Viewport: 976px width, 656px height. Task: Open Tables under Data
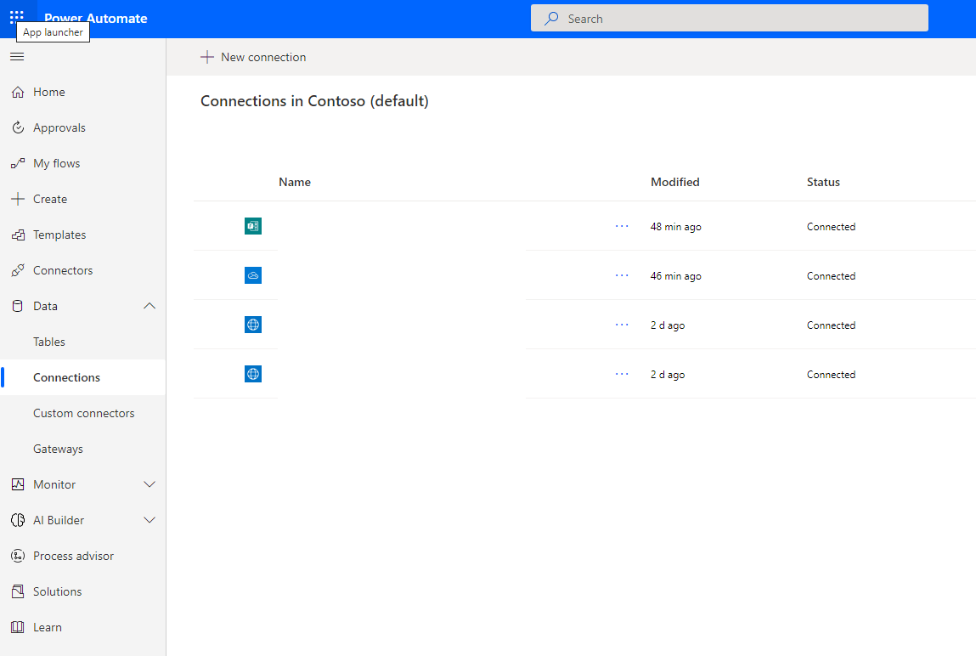[82, 342]
